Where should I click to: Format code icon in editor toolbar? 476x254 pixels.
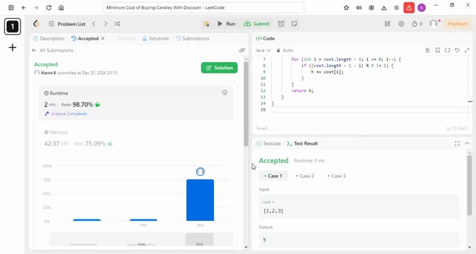(x=428, y=50)
